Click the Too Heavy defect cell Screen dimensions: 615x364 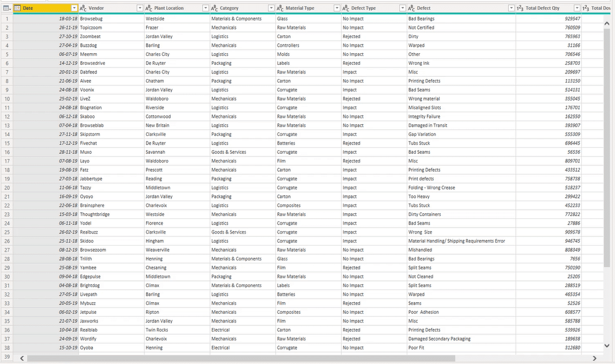point(462,196)
